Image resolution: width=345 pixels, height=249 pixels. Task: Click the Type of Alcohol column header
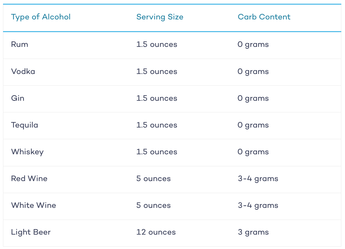tap(41, 17)
